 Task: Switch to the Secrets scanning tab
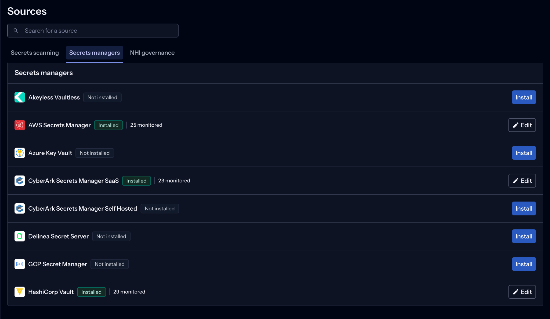[35, 53]
